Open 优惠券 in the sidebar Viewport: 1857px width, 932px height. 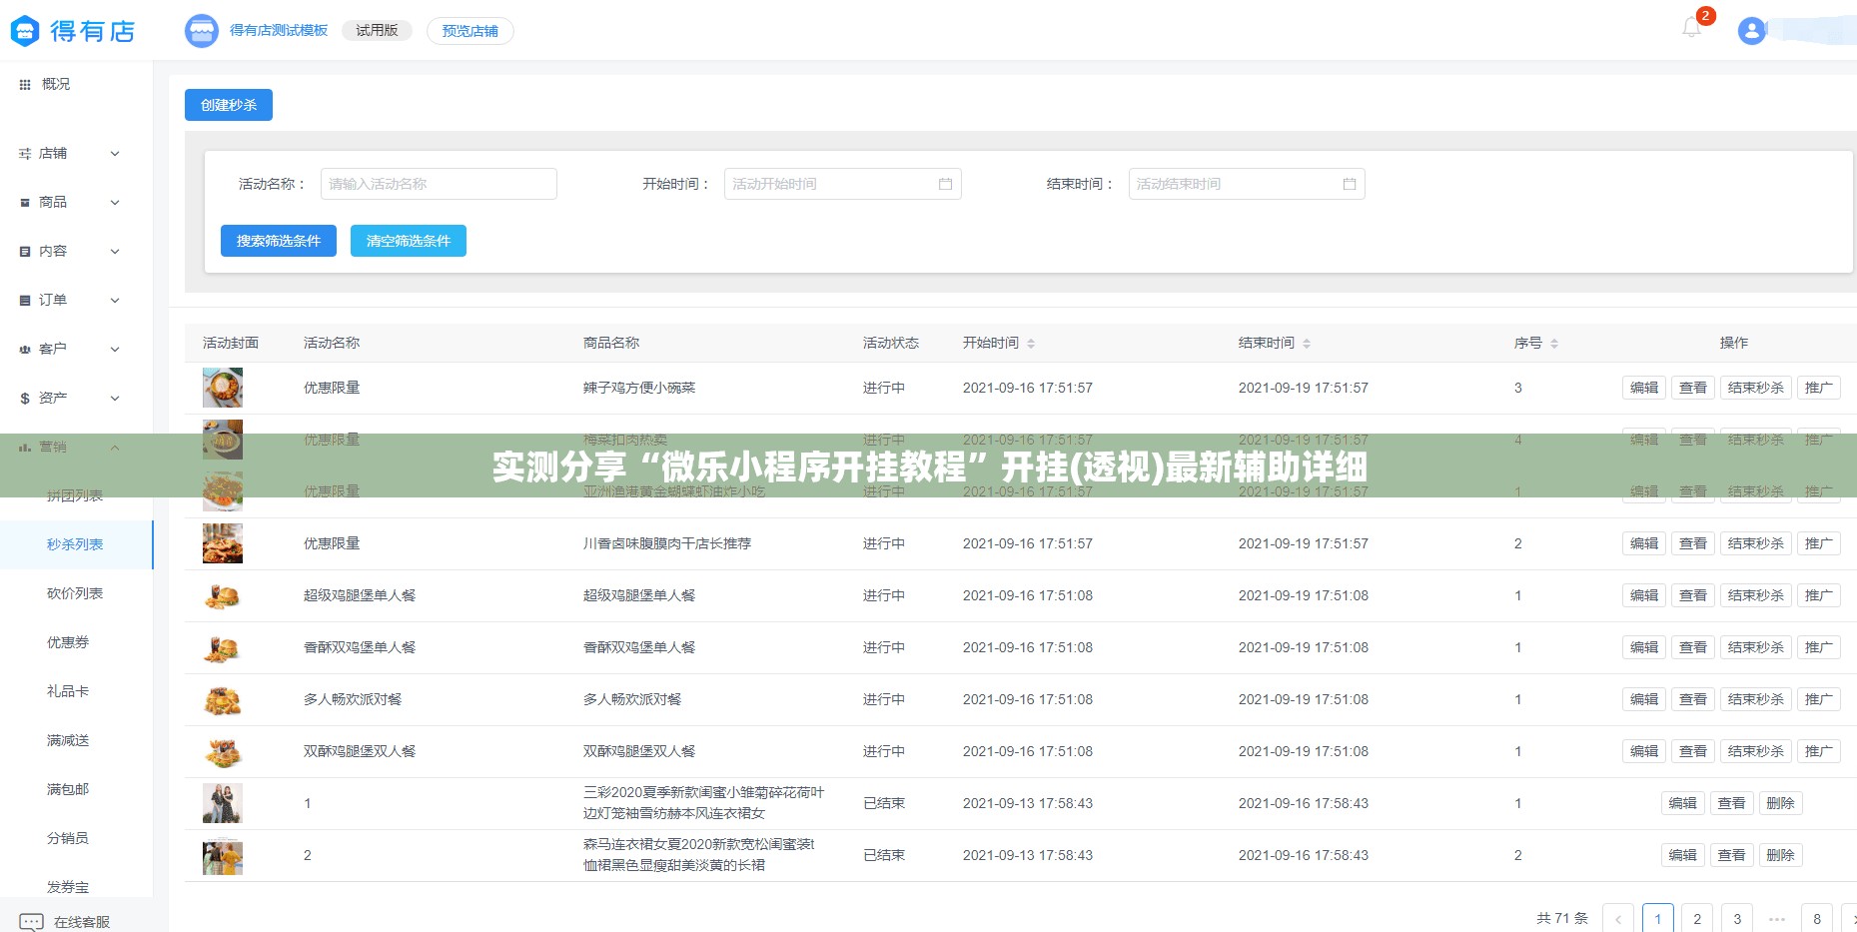coord(68,642)
